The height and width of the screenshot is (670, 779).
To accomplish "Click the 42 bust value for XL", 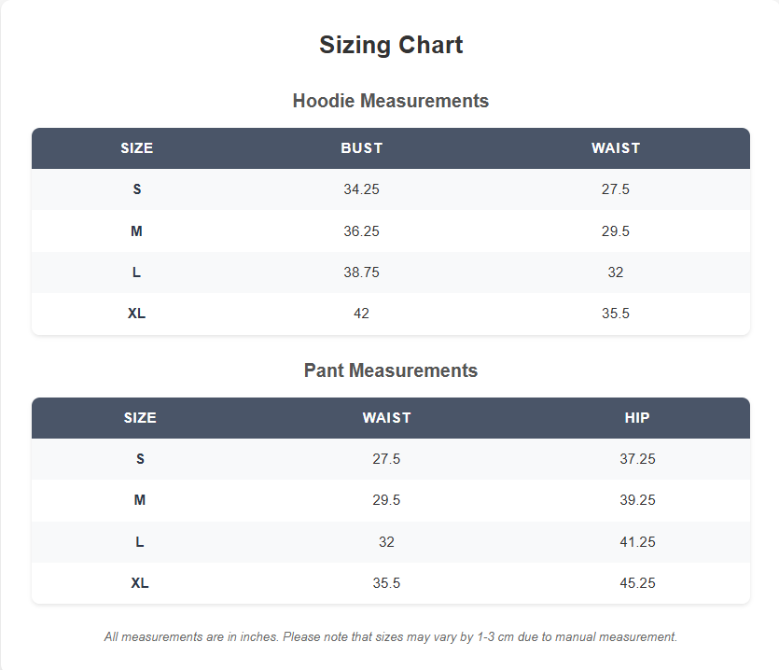I will (361, 314).
